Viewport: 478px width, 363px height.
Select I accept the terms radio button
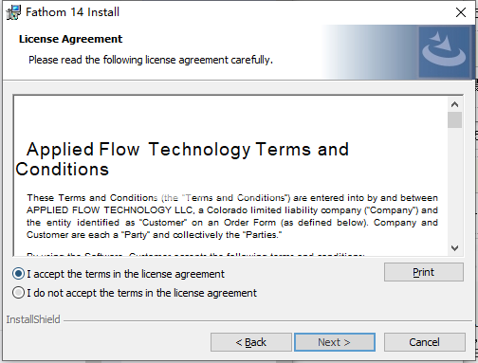pyautogui.click(x=18, y=274)
